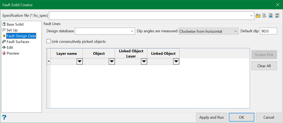Click the save specification as icon
The image size is (283, 123).
pos(277,16)
